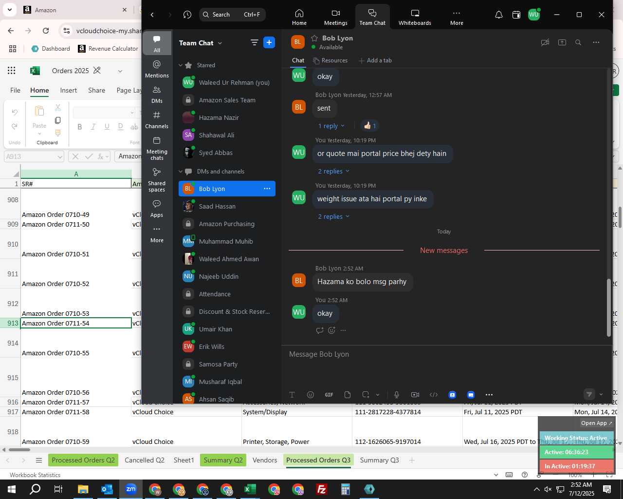Search within Bob Lyon chat
This screenshot has width=623, height=499.
coord(578,42)
